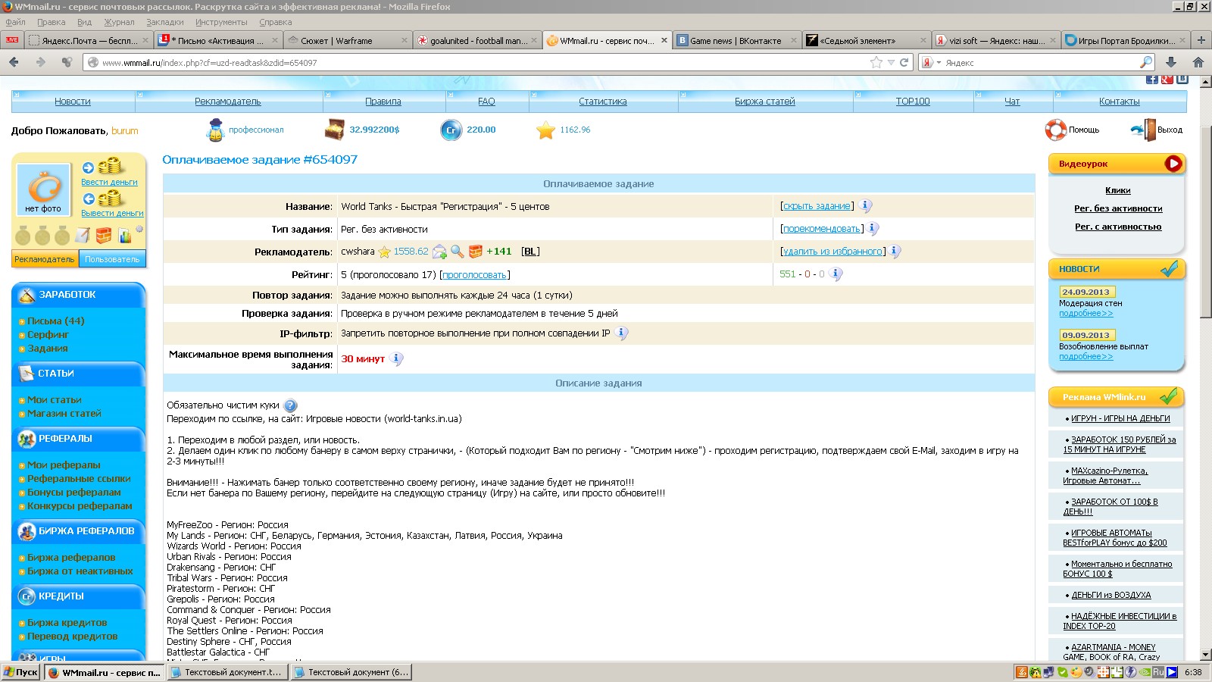Click the question mark icon after чистим куки
This screenshot has height=682, width=1212.
point(291,406)
